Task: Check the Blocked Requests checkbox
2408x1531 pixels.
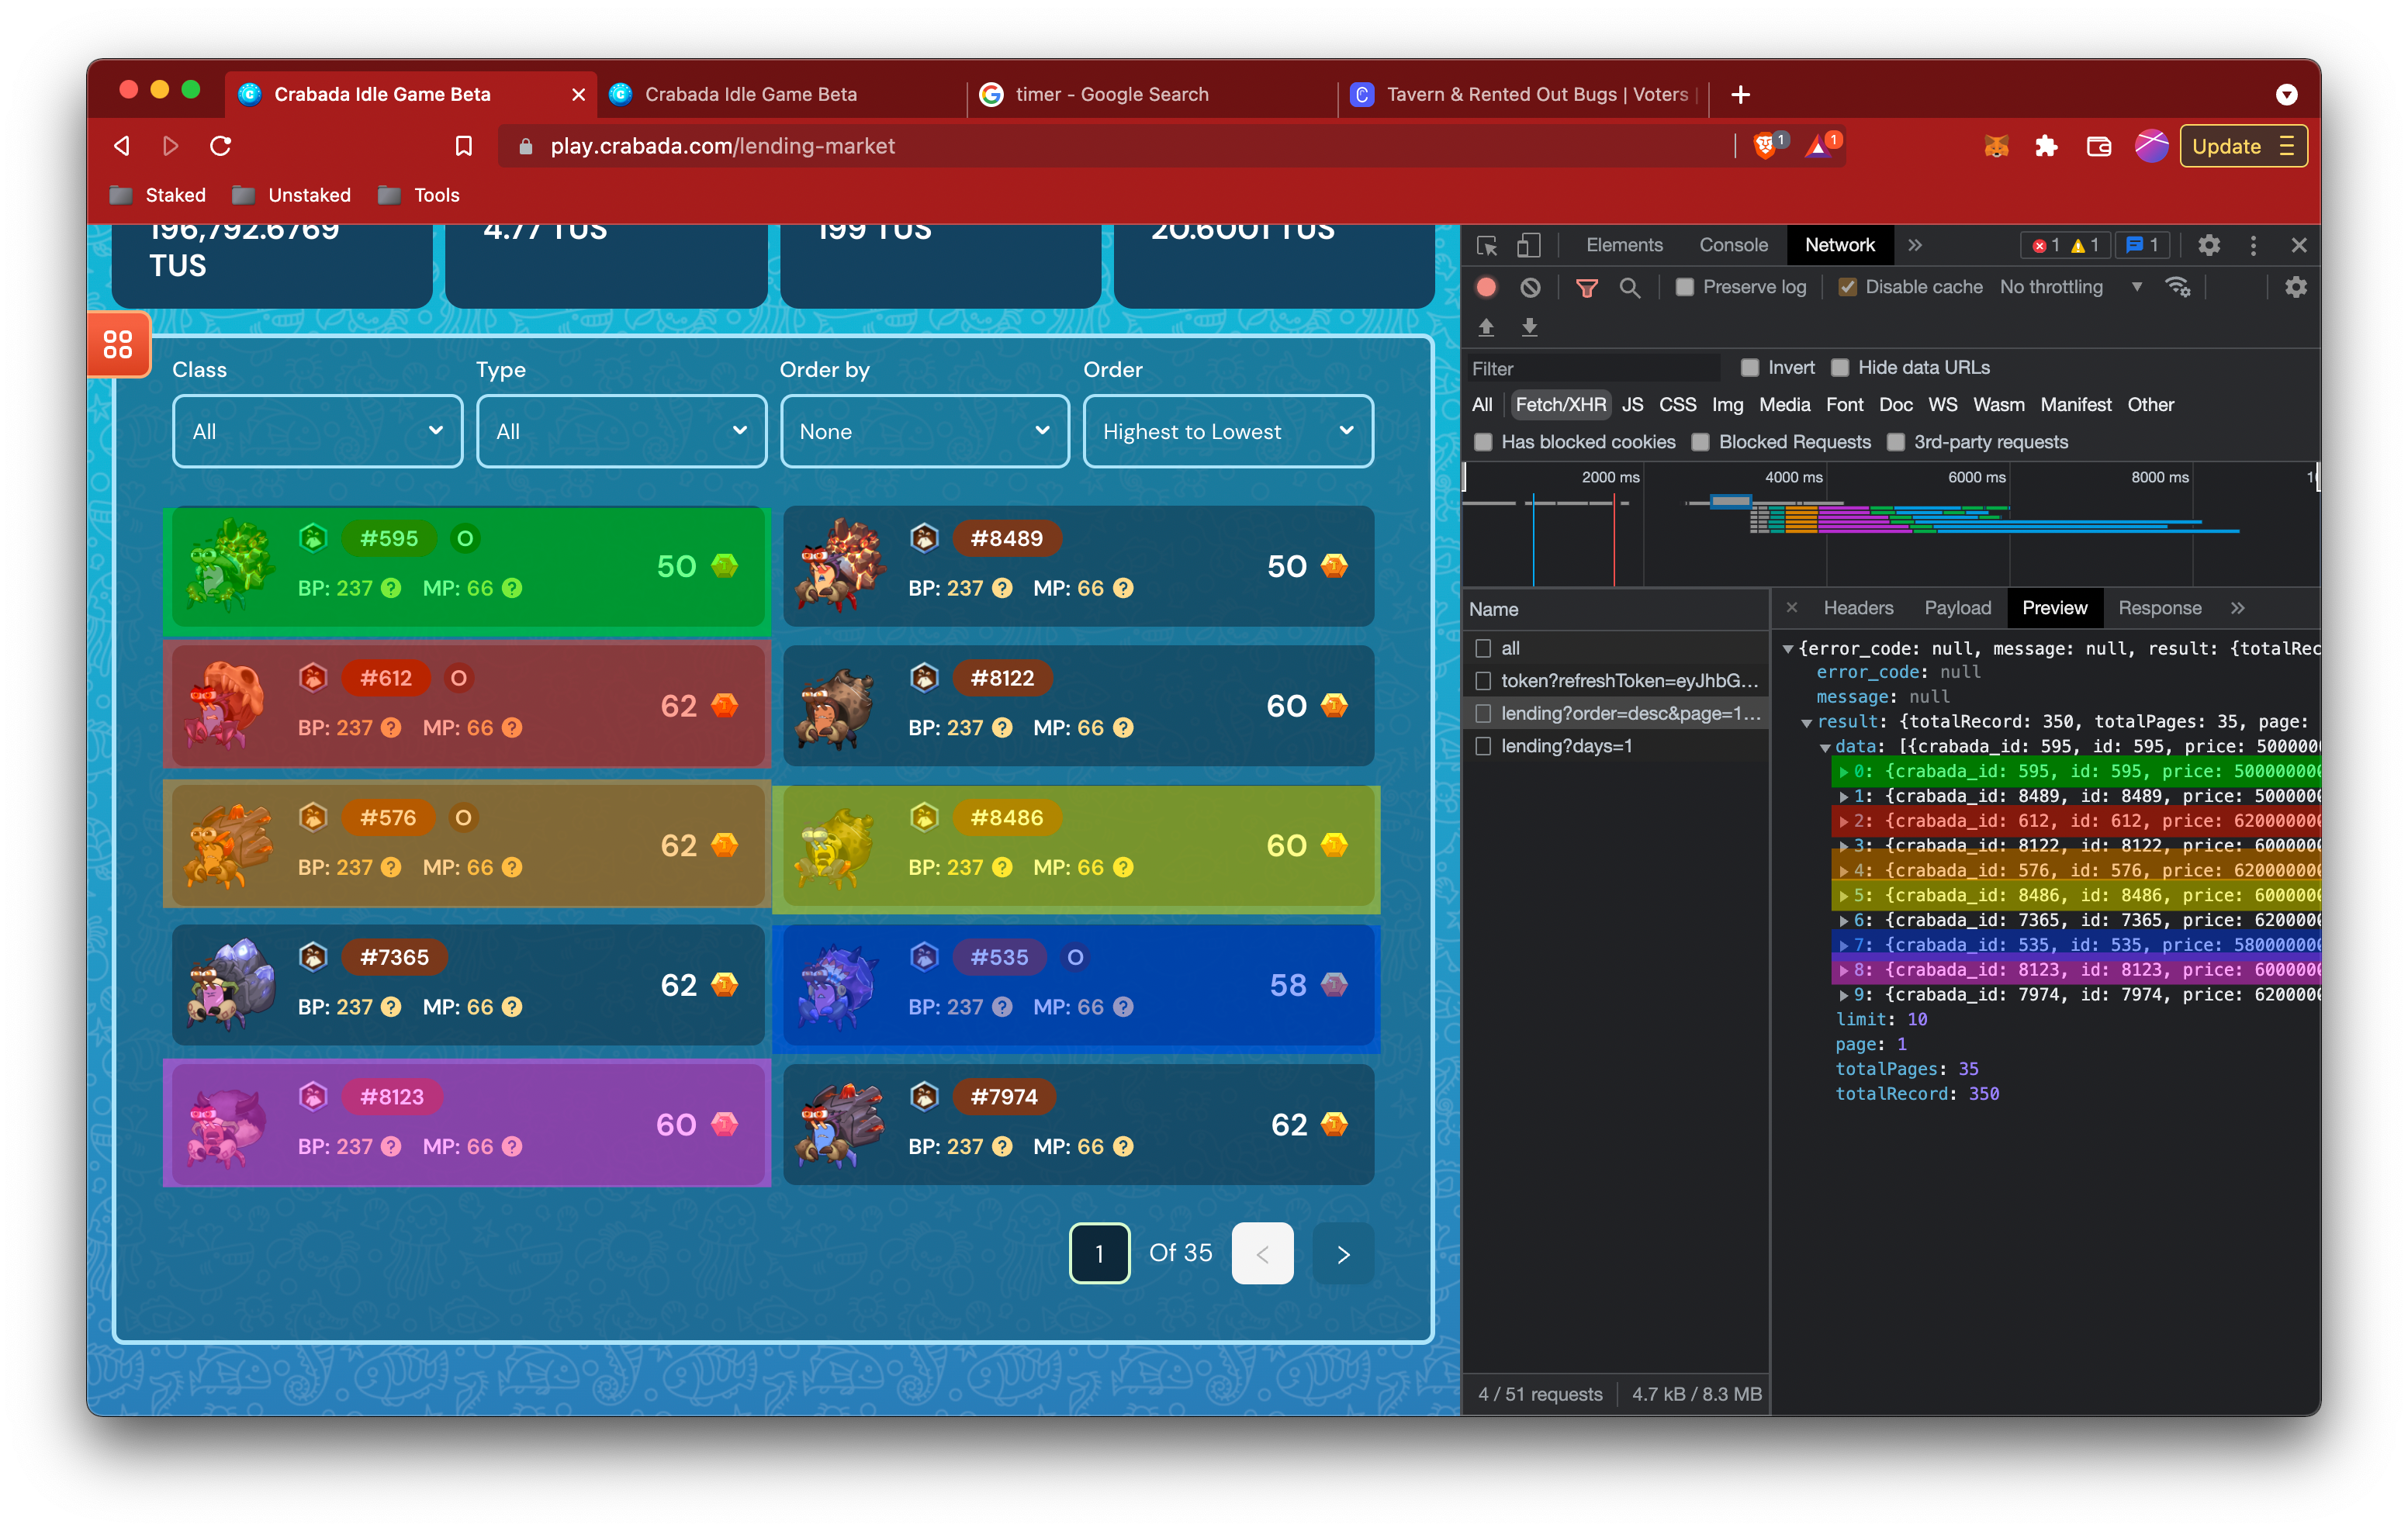Action: pos(1700,441)
